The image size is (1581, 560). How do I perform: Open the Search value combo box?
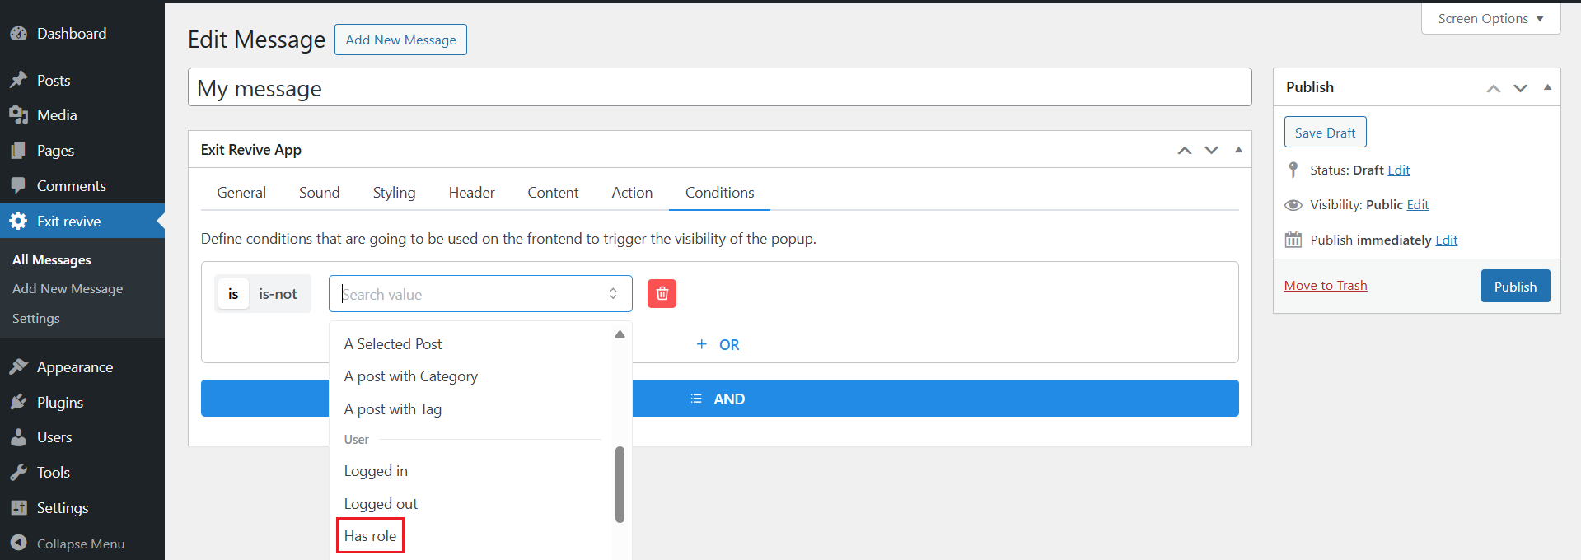point(480,294)
